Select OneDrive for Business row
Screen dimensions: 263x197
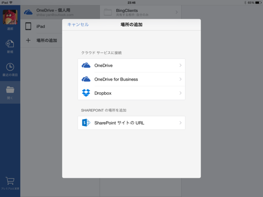tap(131, 79)
